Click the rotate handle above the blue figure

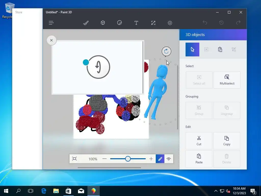(x=166, y=51)
